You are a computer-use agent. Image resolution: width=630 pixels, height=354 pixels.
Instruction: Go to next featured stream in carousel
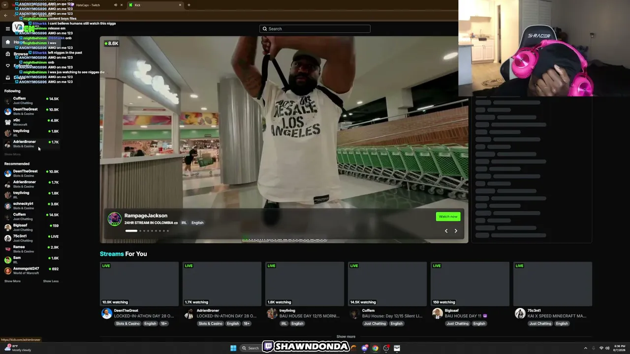[x=456, y=231]
